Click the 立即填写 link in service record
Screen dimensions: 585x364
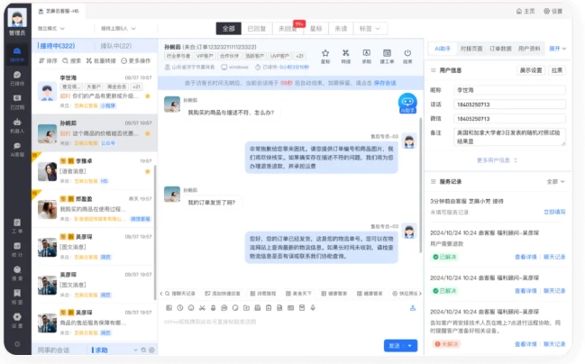coord(554,212)
